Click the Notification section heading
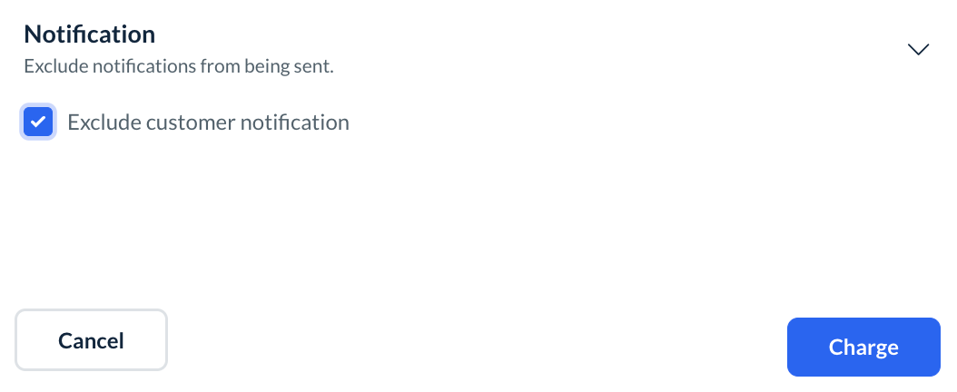 pos(89,34)
